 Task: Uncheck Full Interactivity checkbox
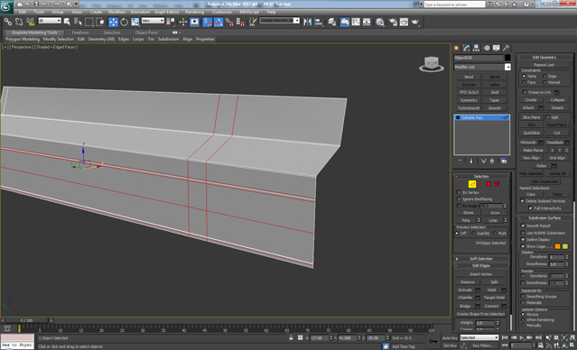(x=530, y=208)
